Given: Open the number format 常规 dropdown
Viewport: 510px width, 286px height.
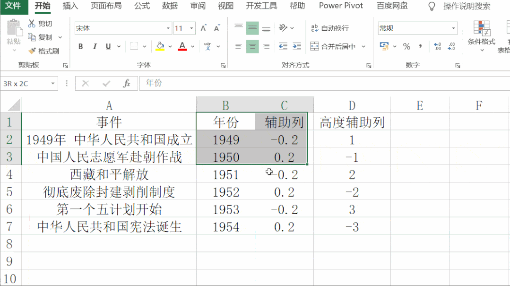Looking at the screenshot, I should tap(453, 28).
